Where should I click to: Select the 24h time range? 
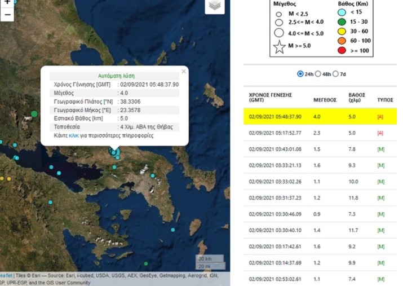click(x=299, y=74)
